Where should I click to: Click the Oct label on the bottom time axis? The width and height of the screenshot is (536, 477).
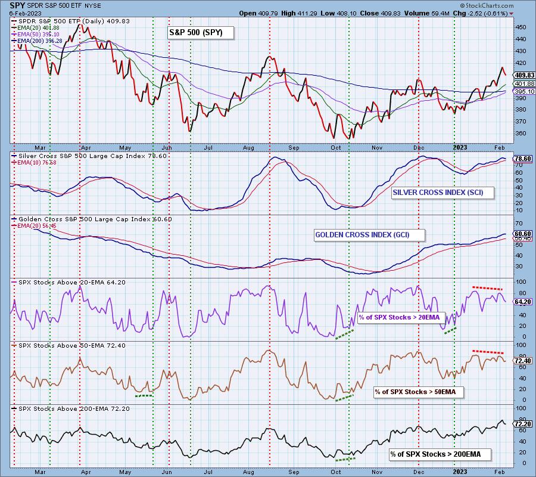pyautogui.click(x=336, y=472)
